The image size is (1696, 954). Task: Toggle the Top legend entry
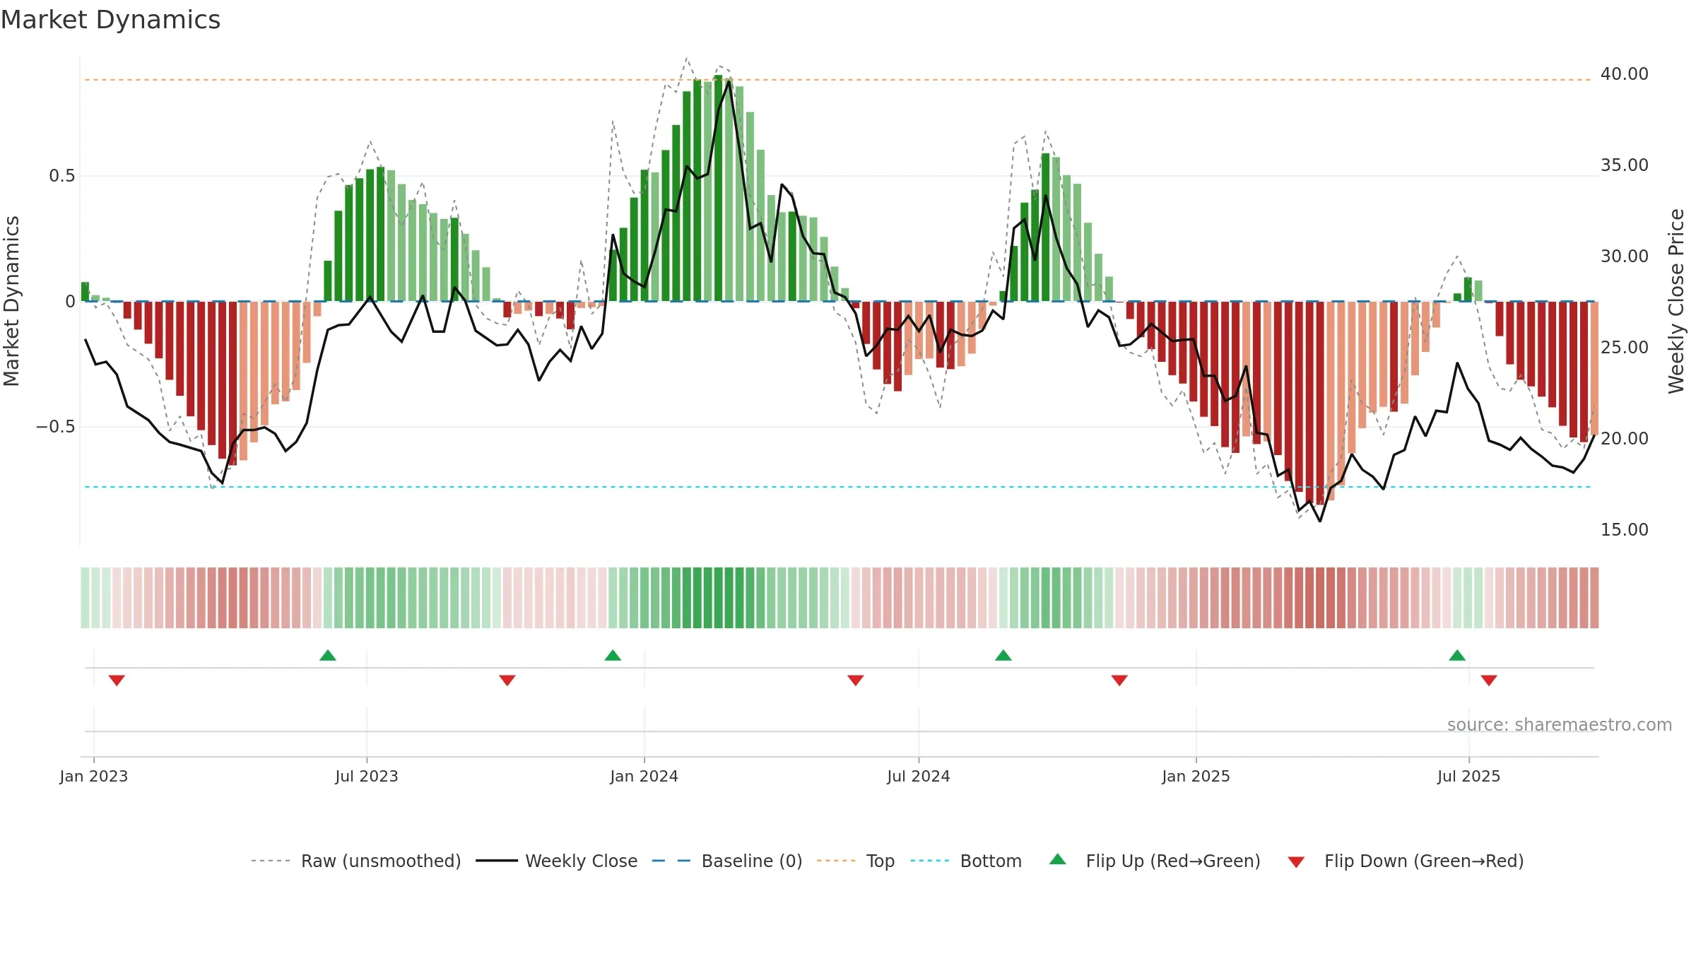pos(856,861)
